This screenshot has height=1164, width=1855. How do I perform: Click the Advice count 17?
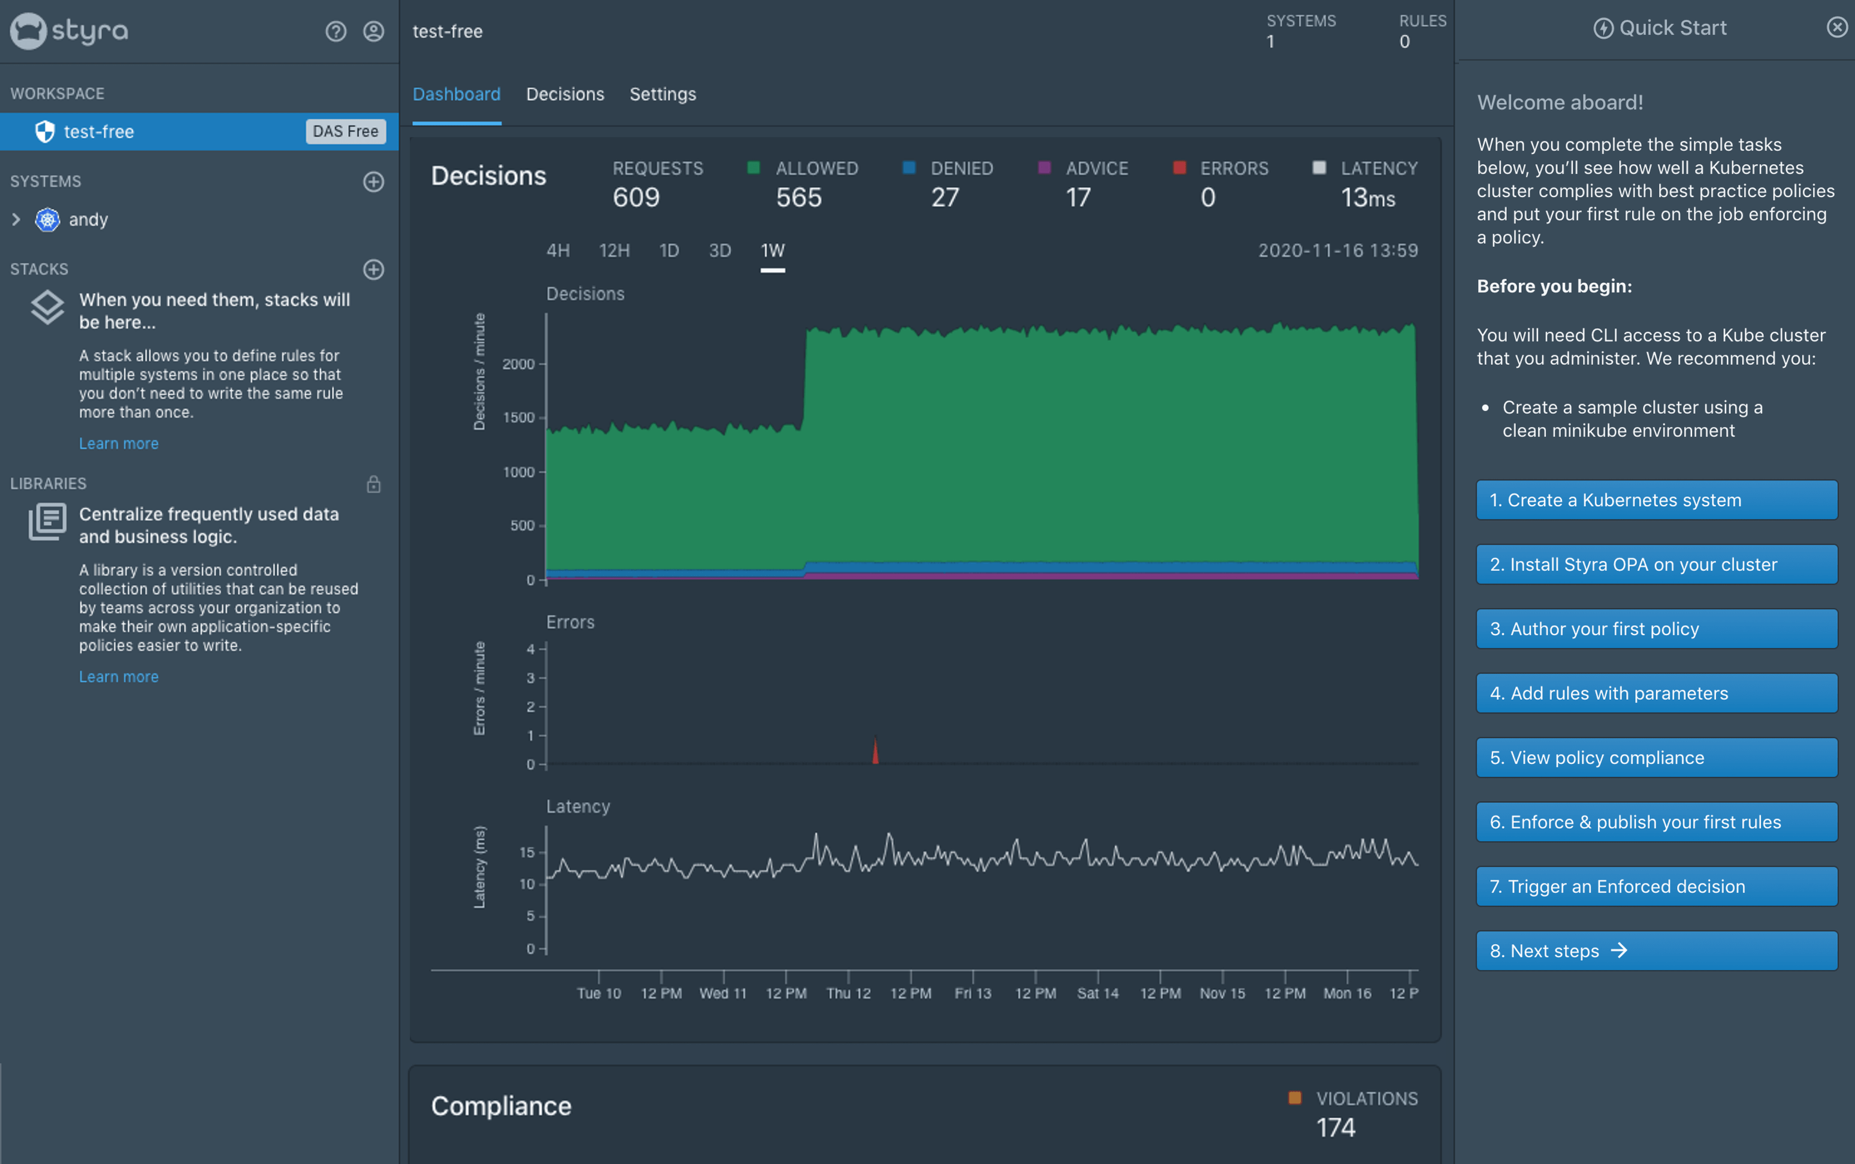pos(1078,198)
